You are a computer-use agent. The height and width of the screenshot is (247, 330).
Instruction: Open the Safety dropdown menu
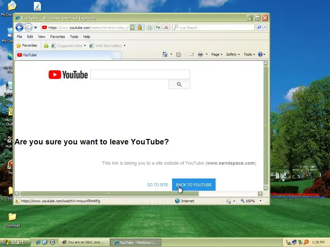(233, 54)
